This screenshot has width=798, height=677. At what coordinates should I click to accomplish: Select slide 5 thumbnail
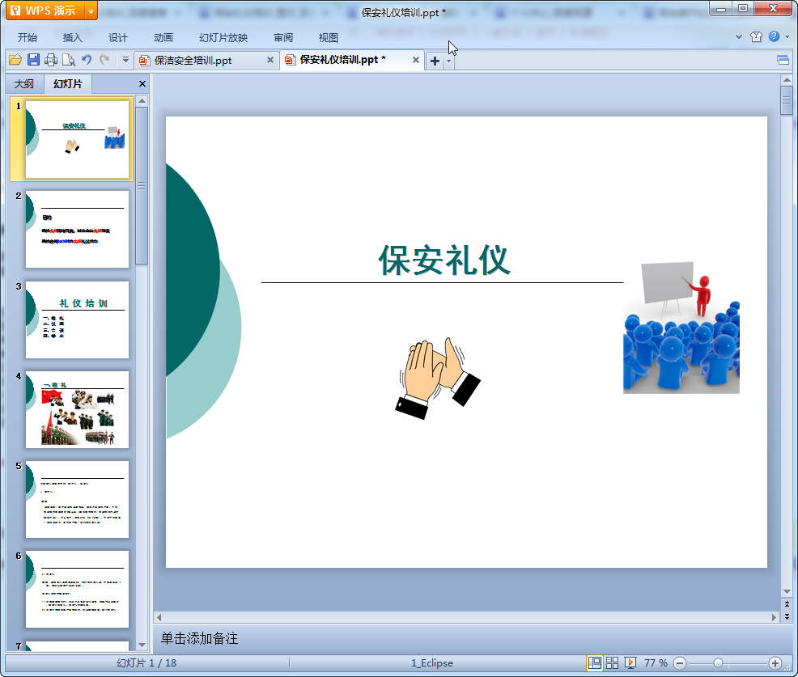(78, 500)
